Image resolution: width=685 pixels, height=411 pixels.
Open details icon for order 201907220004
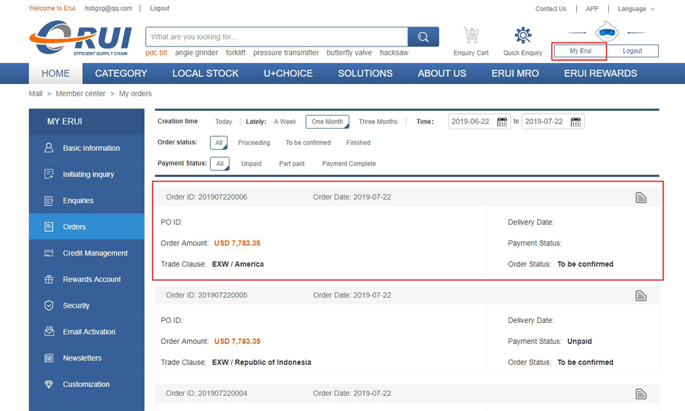tap(641, 394)
